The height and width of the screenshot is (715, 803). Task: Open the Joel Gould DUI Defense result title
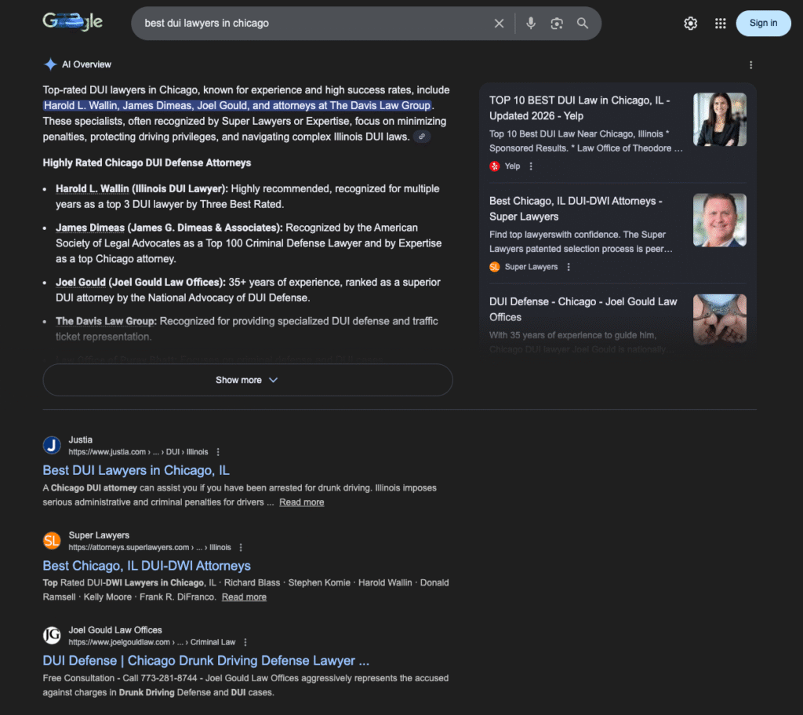pos(205,661)
